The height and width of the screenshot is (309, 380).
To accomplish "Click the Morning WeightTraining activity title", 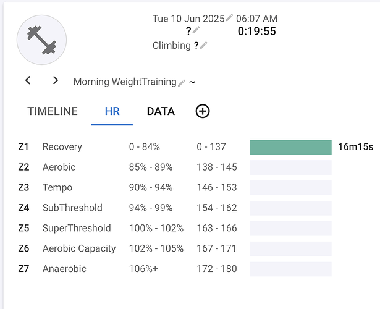I will tap(125, 82).
